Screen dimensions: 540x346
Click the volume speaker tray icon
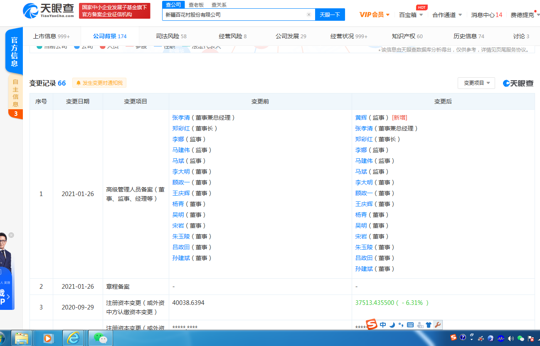pyautogui.click(x=510, y=339)
